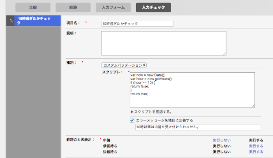Click 実行しない label in 承認待ち row

pyautogui.click(x=222, y=146)
